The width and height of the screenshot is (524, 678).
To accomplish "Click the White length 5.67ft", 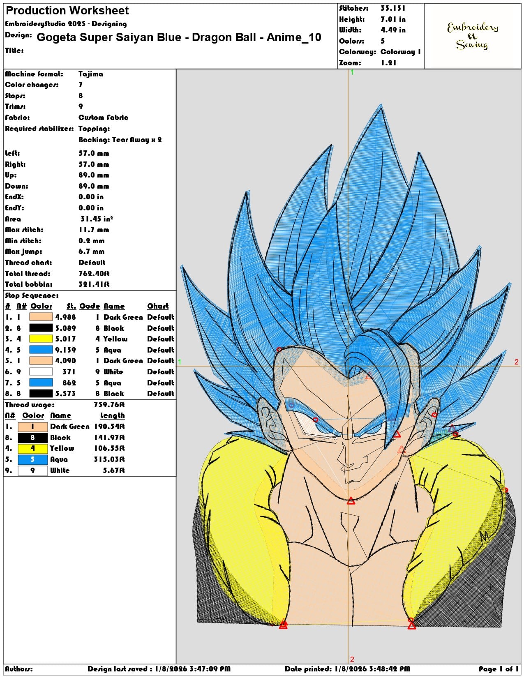I will tap(114, 470).
